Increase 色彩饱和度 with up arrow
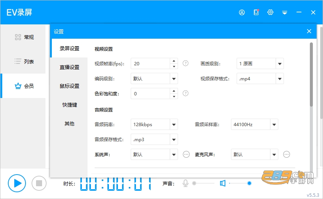The height and width of the screenshot is (199, 323). (x=174, y=91)
